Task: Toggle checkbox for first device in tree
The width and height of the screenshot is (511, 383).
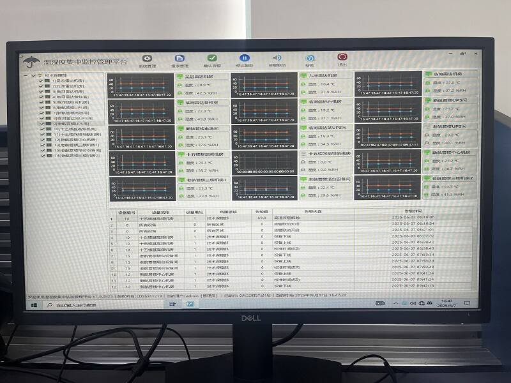Action: click(x=42, y=81)
